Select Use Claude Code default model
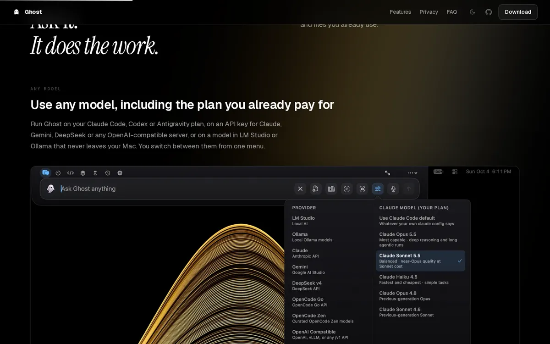 coord(421,221)
